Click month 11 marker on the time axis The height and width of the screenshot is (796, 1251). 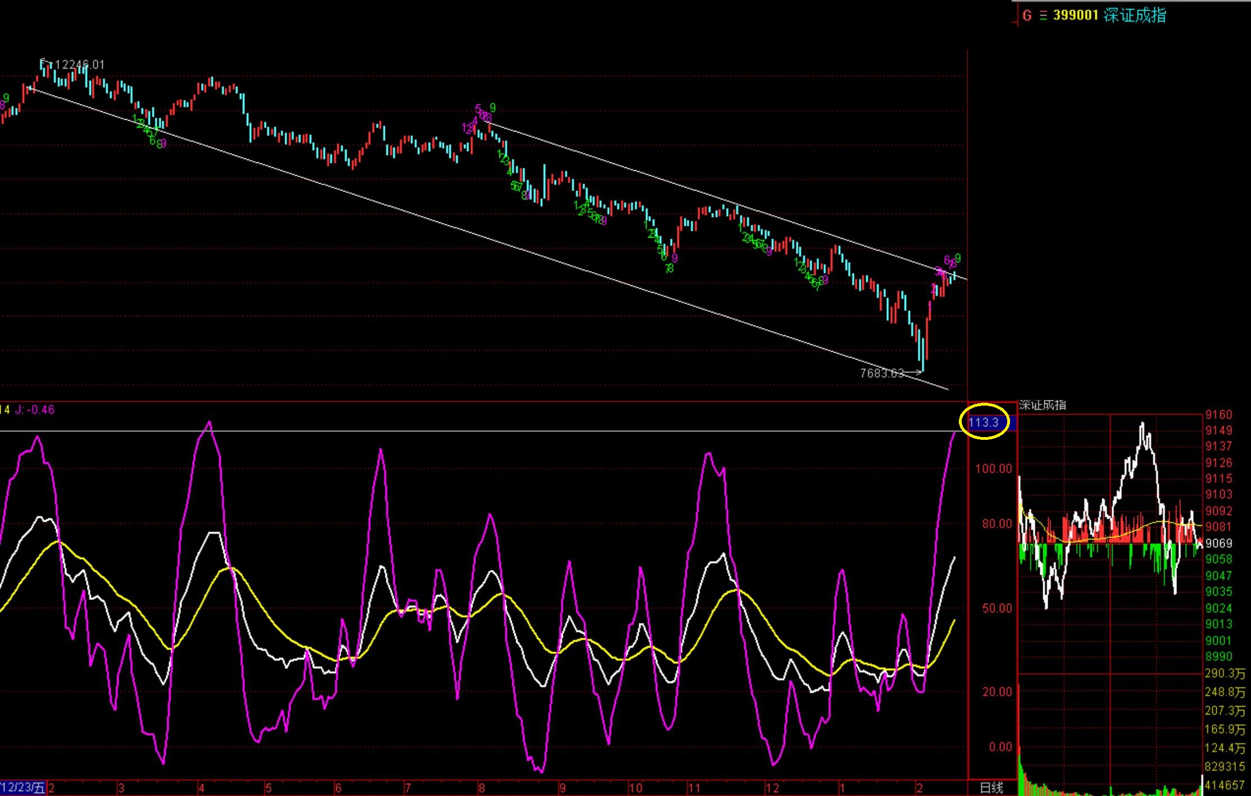694,788
